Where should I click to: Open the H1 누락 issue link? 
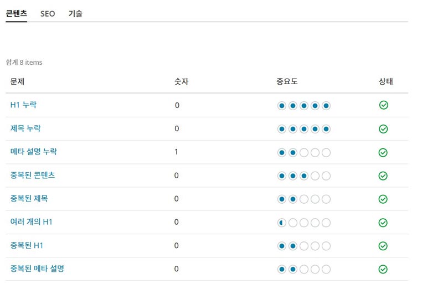(x=23, y=105)
